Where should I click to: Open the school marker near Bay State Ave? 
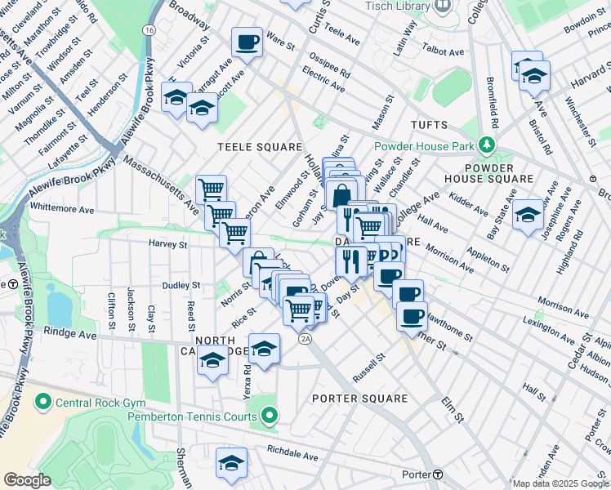point(528,214)
